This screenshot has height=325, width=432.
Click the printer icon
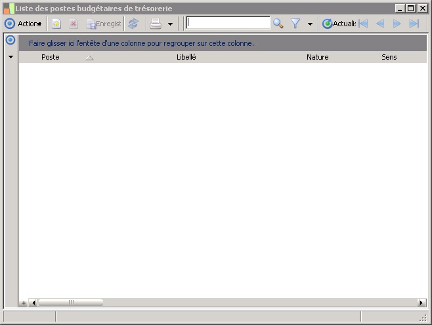click(x=156, y=24)
